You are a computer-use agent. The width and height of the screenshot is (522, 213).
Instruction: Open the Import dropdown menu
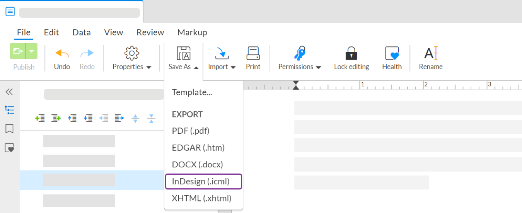tap(222, 66)
